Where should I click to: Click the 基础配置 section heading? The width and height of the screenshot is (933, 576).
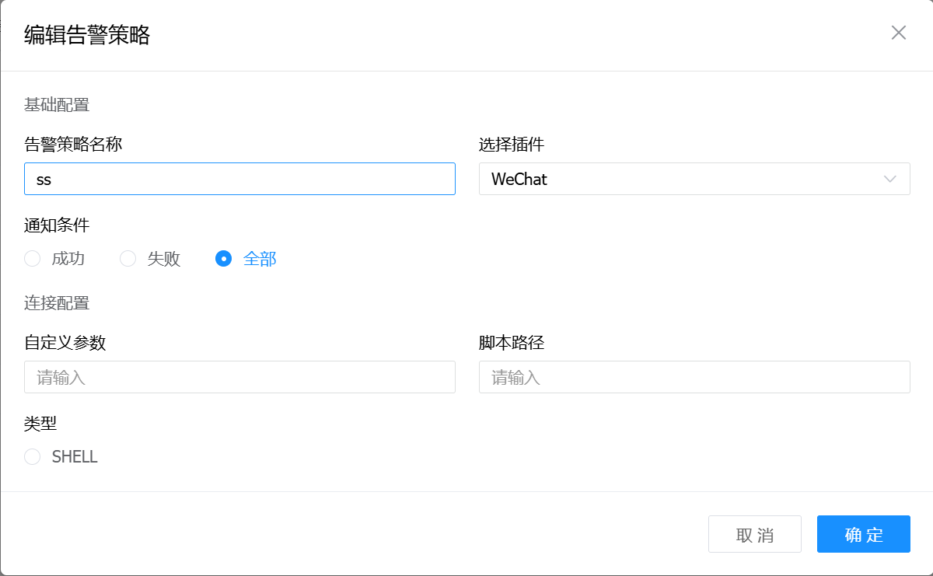[57, 104]
